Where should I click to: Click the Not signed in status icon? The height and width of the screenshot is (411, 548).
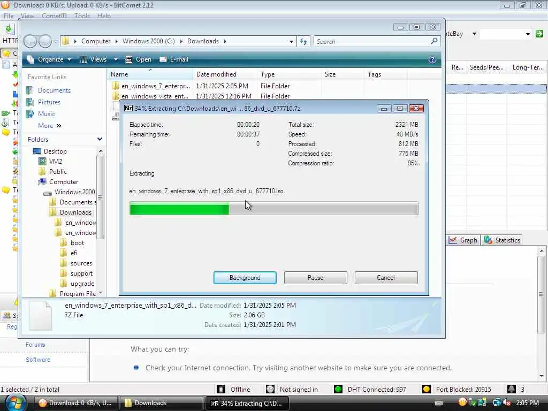pos(270,390)
